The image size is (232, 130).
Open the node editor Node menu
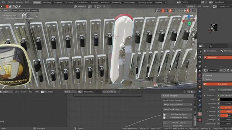37,92
